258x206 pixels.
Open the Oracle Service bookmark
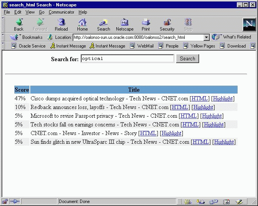(28, 46)
